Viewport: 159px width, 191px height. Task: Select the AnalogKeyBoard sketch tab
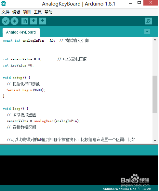coord(21,32)
